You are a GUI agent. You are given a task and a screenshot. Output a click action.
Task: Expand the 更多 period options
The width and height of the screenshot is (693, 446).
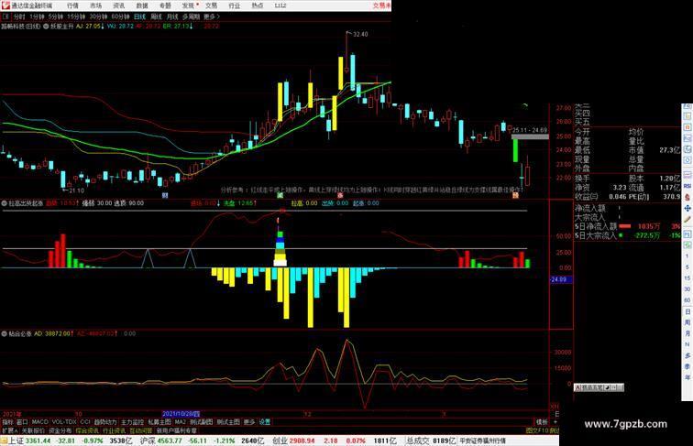click(x=212, y=16)
